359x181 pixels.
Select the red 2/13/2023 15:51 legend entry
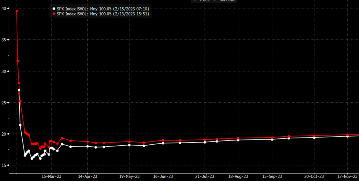[101, 14]
